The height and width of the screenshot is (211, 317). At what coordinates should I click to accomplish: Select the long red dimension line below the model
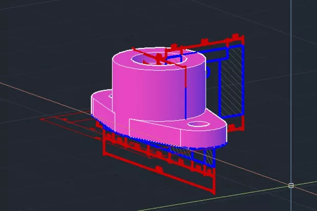[158, 174]
